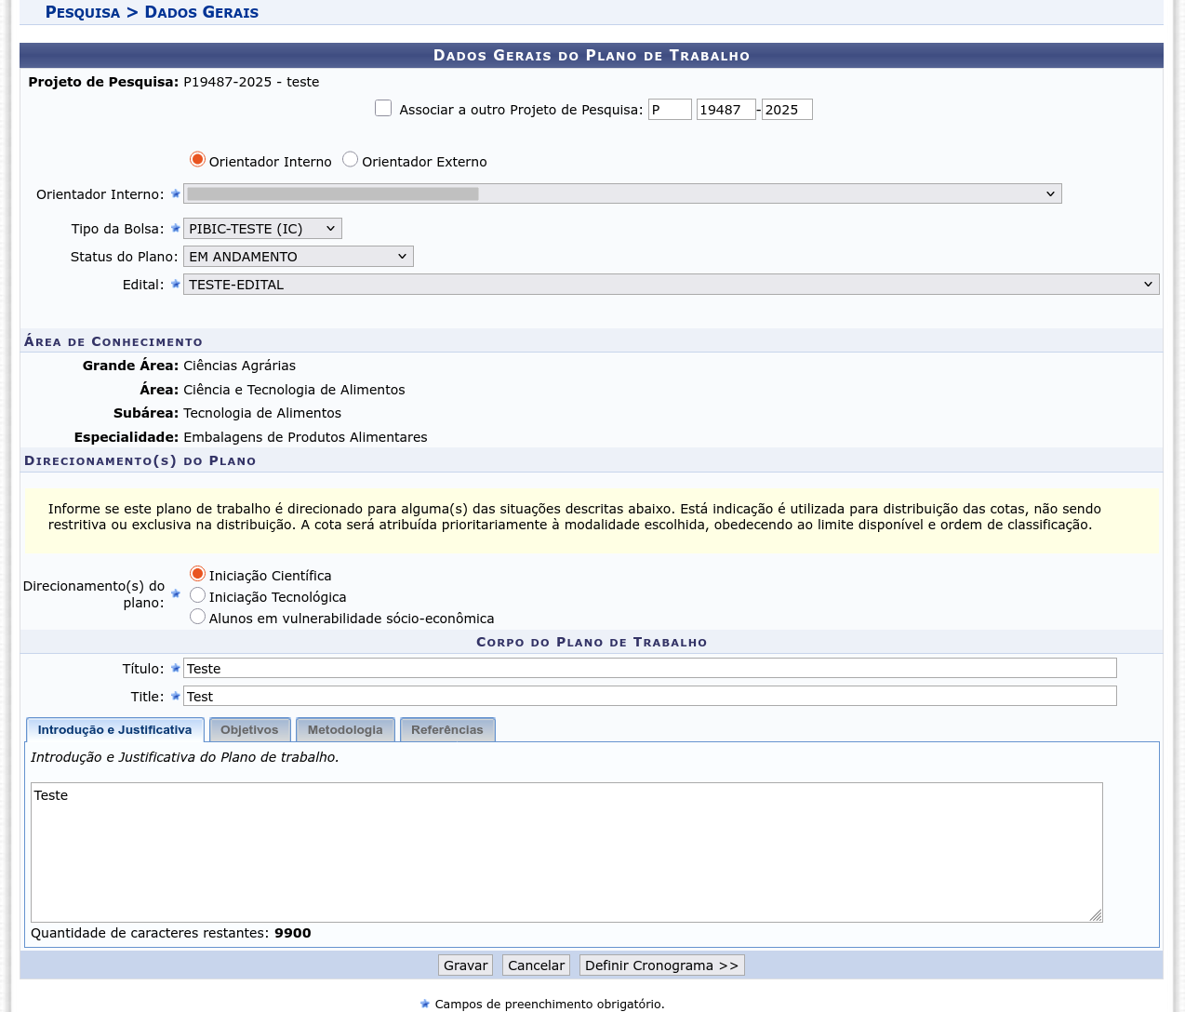Expand the Tipo da Bolsa dropdown
The width and height of the screenshot is (1185, 1012).
(x=262, y=229)
